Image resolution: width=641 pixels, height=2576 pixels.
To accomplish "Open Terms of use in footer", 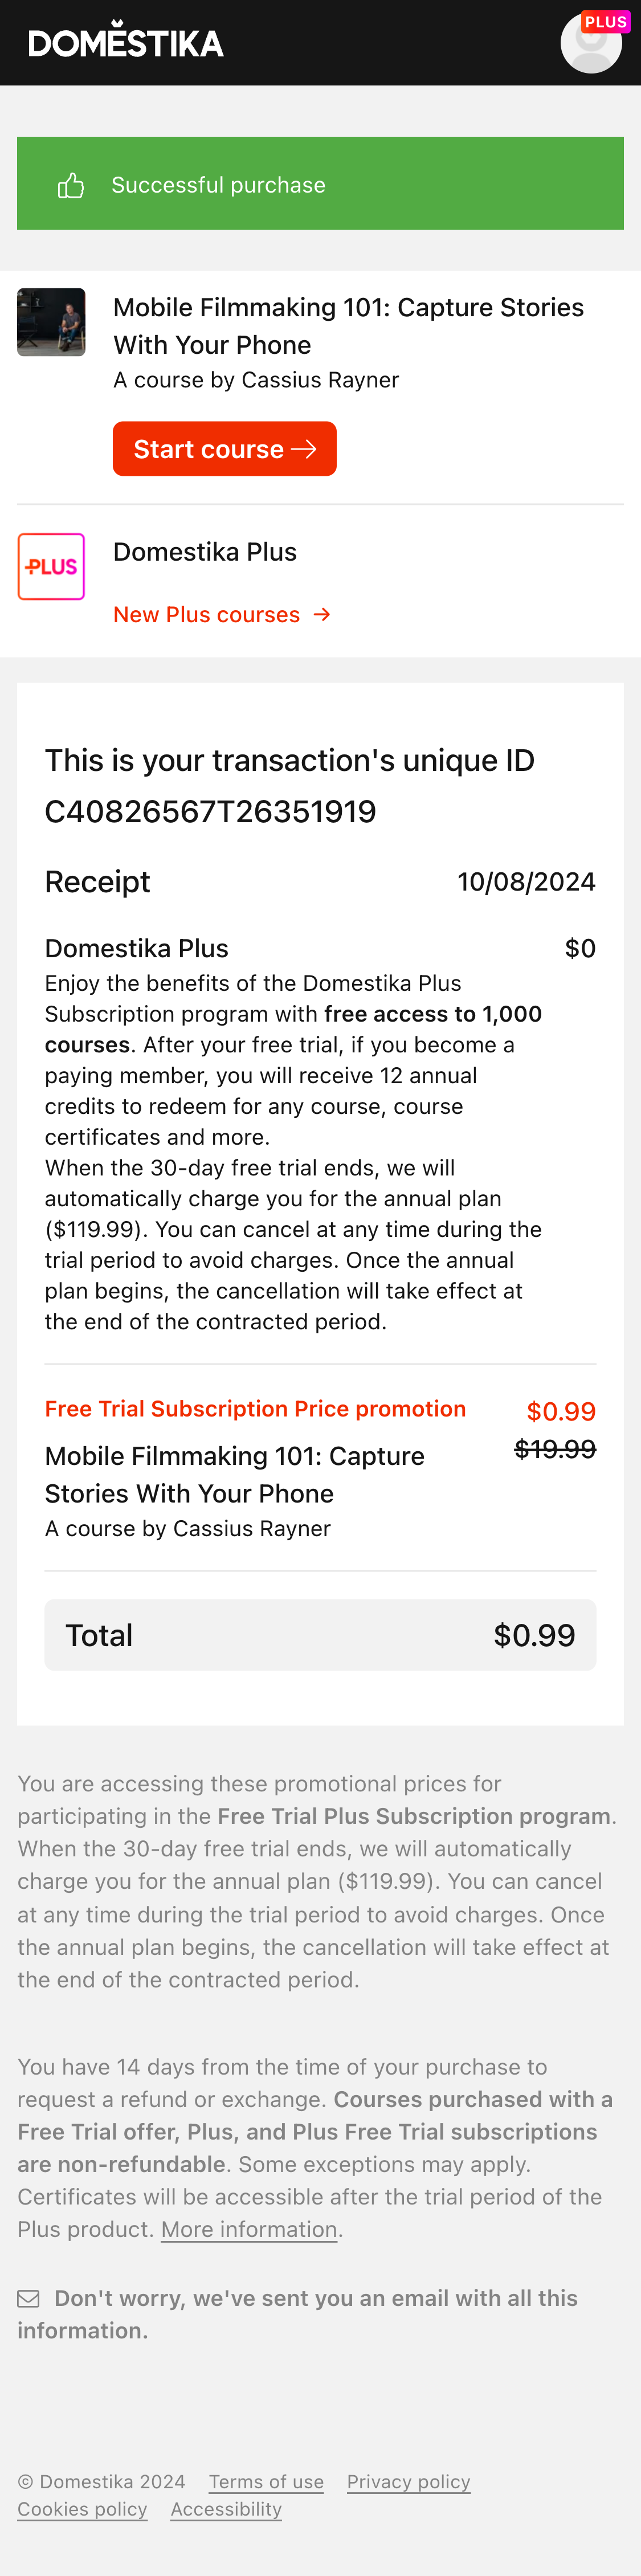I will pyautogui.click(x=266, y=2482).
